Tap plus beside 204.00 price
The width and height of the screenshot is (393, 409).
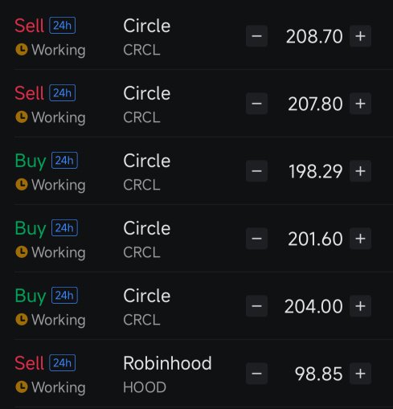click(360, 306)
